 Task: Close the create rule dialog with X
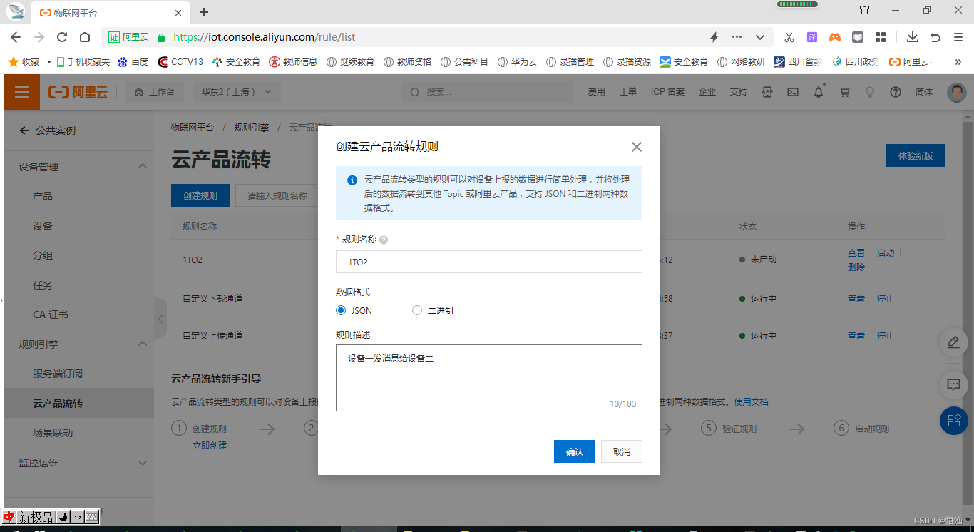coord(637,147)
